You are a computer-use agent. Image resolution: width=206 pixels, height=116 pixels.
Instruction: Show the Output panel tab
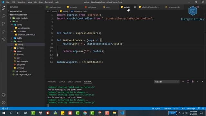62,82
